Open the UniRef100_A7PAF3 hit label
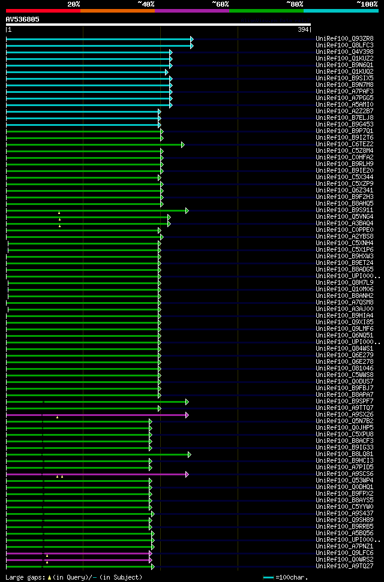 coord(344,91)
